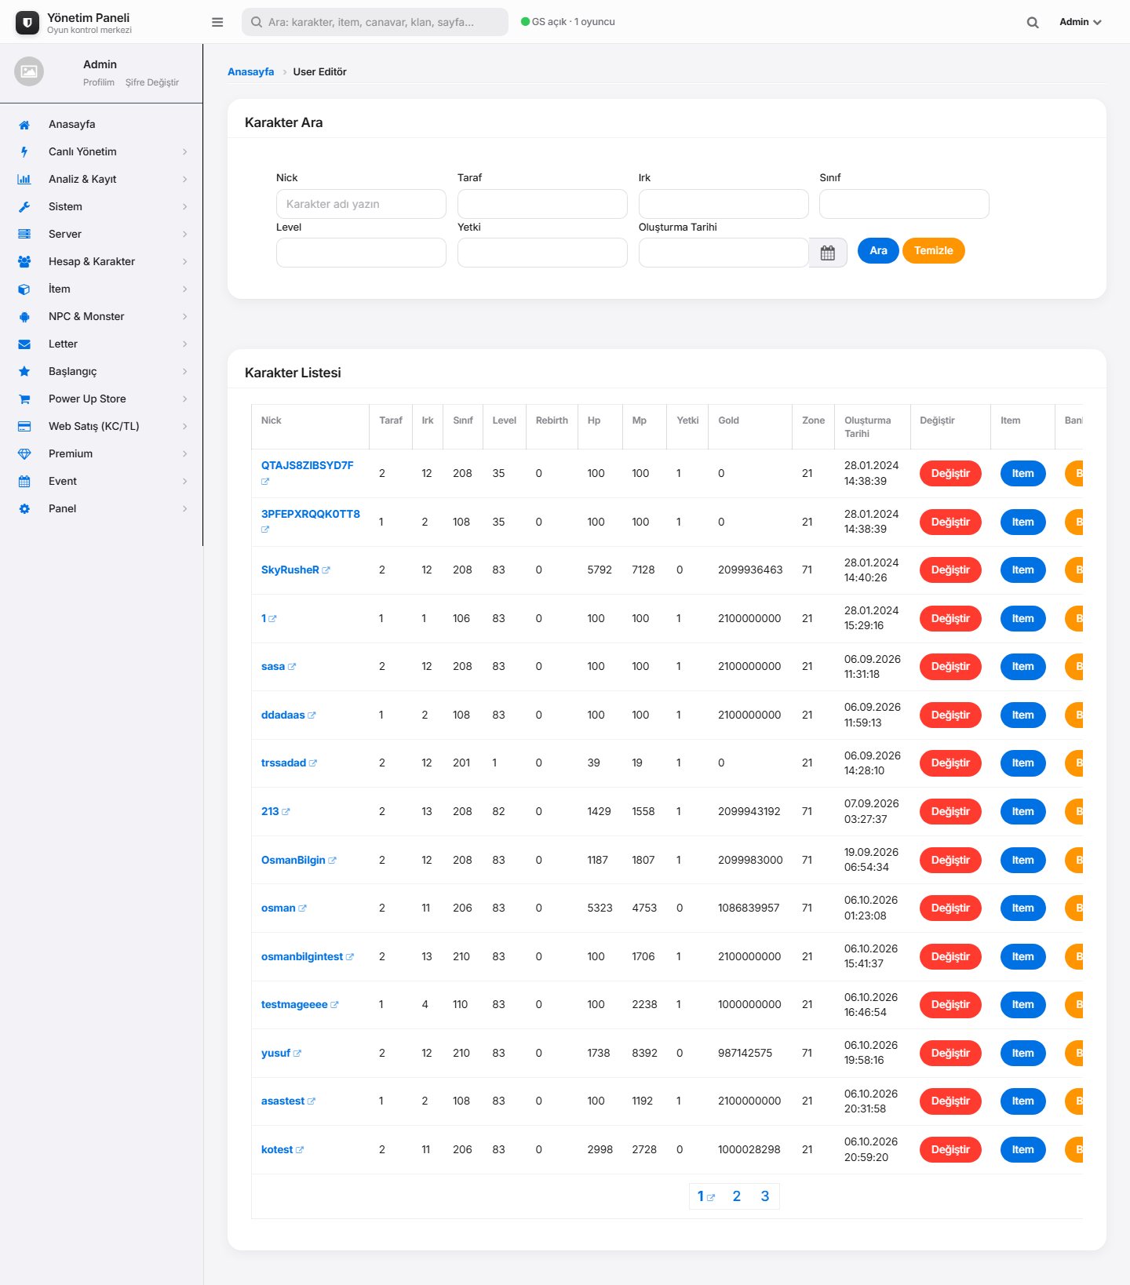Click the Power Up Store cart icon

24,399
